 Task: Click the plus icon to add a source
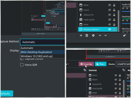pos(81,36)
